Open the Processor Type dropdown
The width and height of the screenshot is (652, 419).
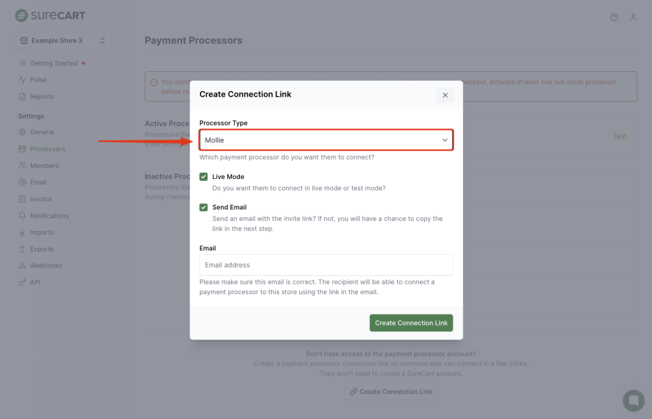[326, 140]
